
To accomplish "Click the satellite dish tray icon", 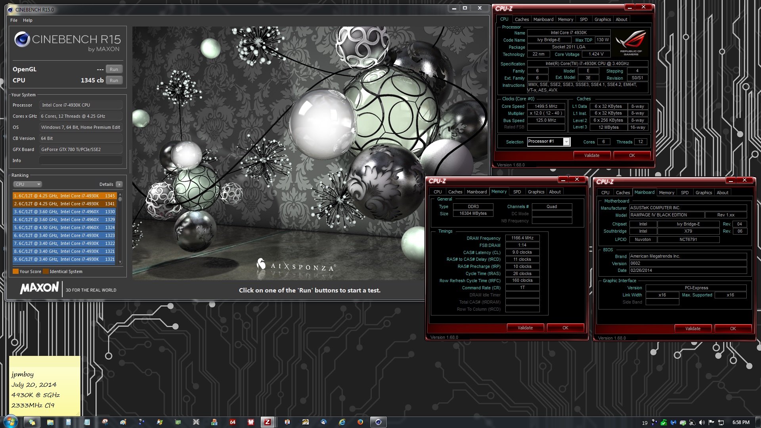I will click(692, 422).
